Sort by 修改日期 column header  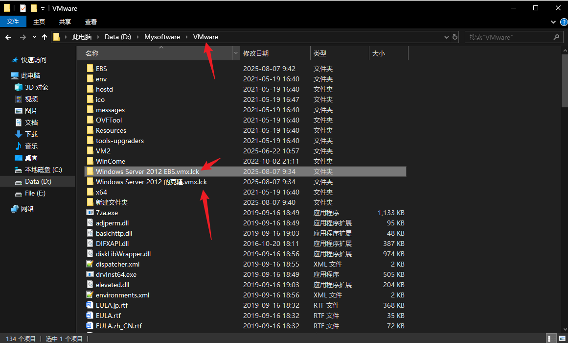(x=275, y=53)
